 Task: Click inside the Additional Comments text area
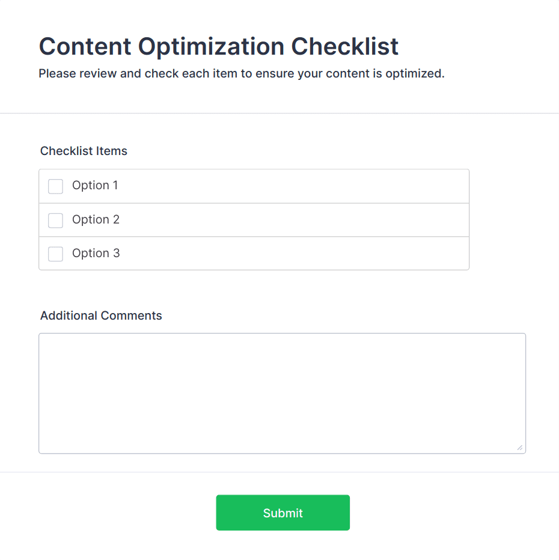click(x=283, y=391)
